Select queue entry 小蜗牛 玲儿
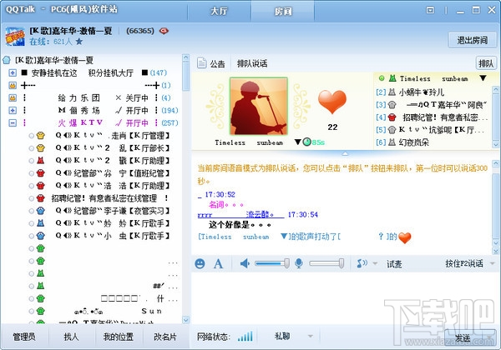 pos(433,92)
